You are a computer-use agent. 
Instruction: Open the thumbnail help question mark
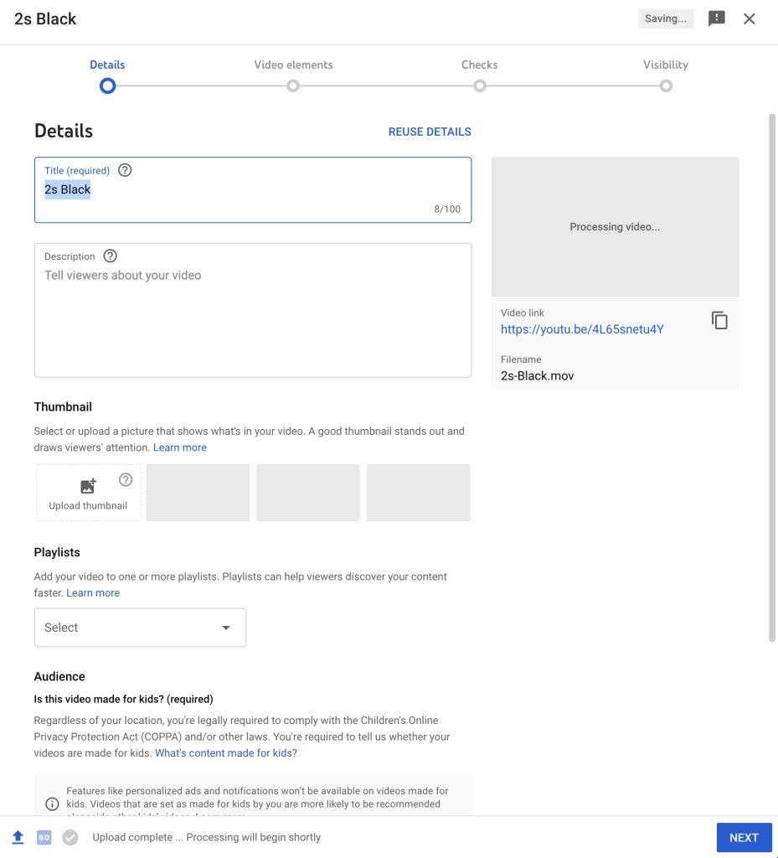126,480
